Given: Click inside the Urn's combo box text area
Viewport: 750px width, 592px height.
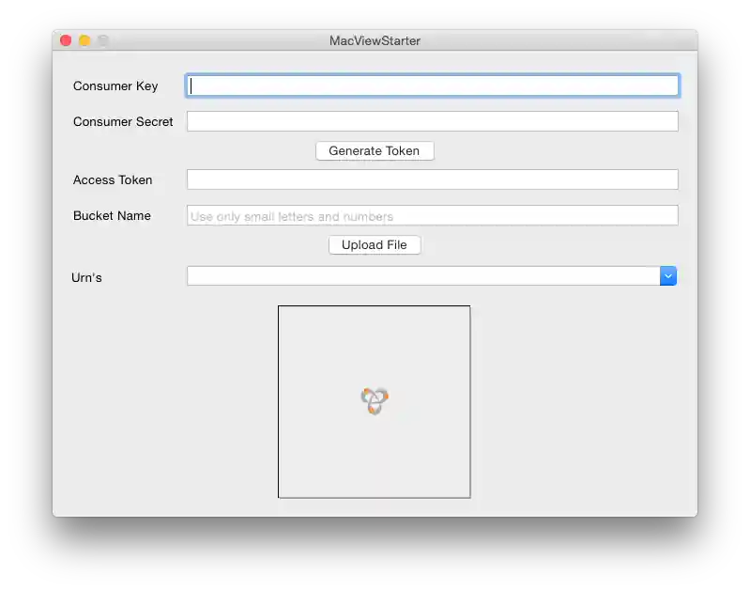Looking at the screenshot, I should [422, 275].
